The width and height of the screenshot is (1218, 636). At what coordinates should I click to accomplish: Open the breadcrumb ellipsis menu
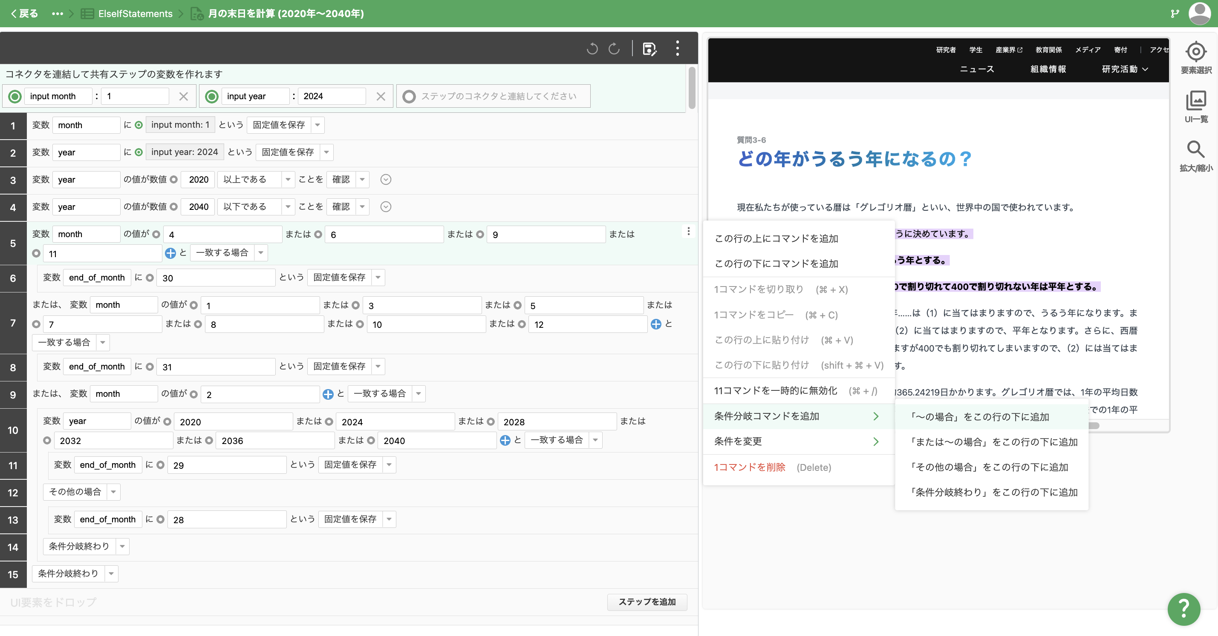57,14
